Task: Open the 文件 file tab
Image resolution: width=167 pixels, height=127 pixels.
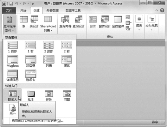Action: (9, 10)
